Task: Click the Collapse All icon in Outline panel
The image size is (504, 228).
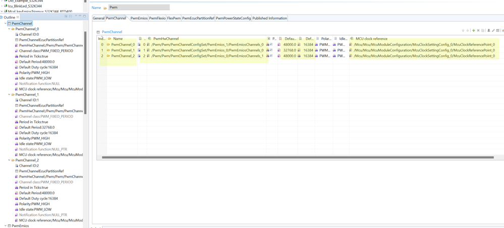Action: tap(71, 16)
